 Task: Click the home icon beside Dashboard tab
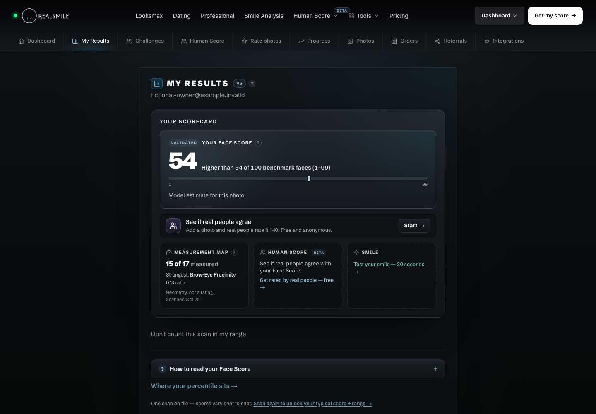point(21,41)
